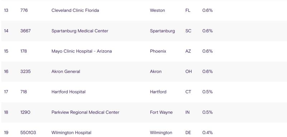This screenshot has width=287, height=137.
Task: Open Parkview Regional Medical Center entry
Action: (x=85, y=112)
